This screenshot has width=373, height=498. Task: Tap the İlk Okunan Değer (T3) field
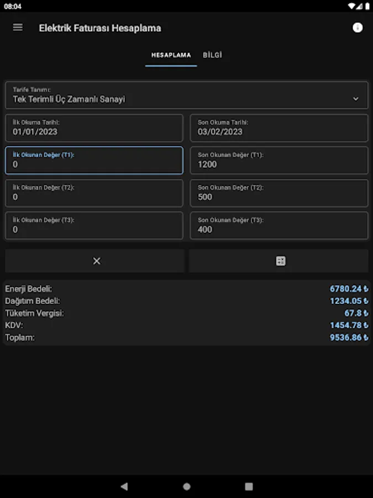[x=94, y=225]
